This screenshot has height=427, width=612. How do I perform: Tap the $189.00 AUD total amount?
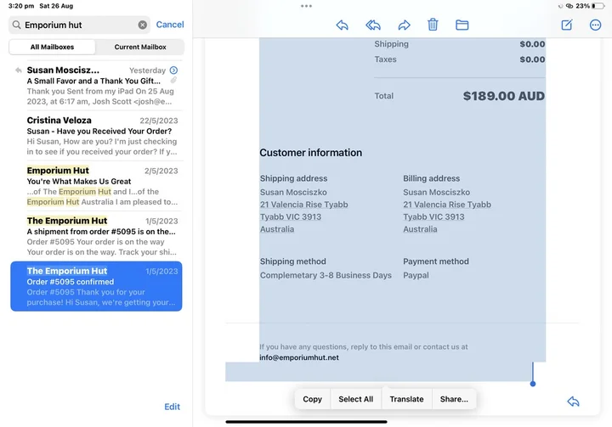(504, 96)
